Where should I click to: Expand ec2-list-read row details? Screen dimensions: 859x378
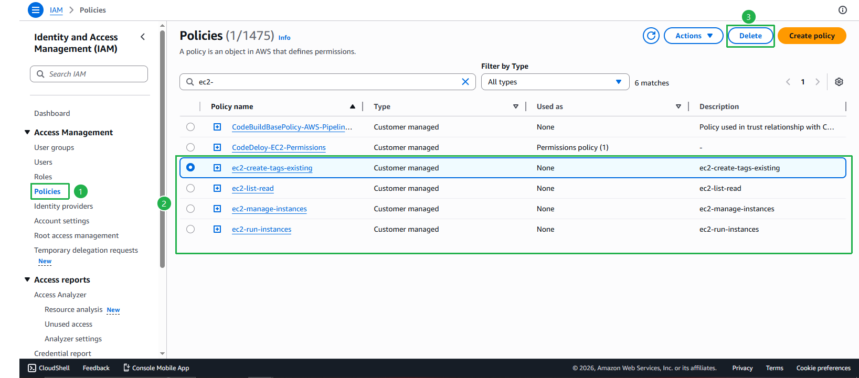pyautogui.click(x=217, y=188)
